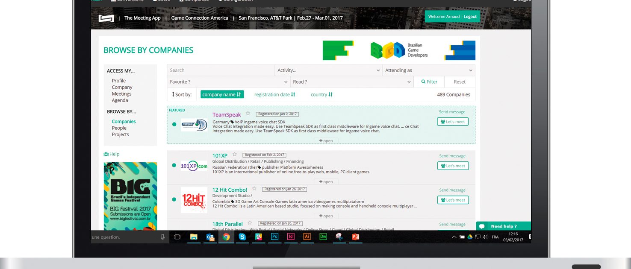Viewport: 631px width, 269px height.
Task: Expand 101XP details with + open
Action: click(326, 182)
